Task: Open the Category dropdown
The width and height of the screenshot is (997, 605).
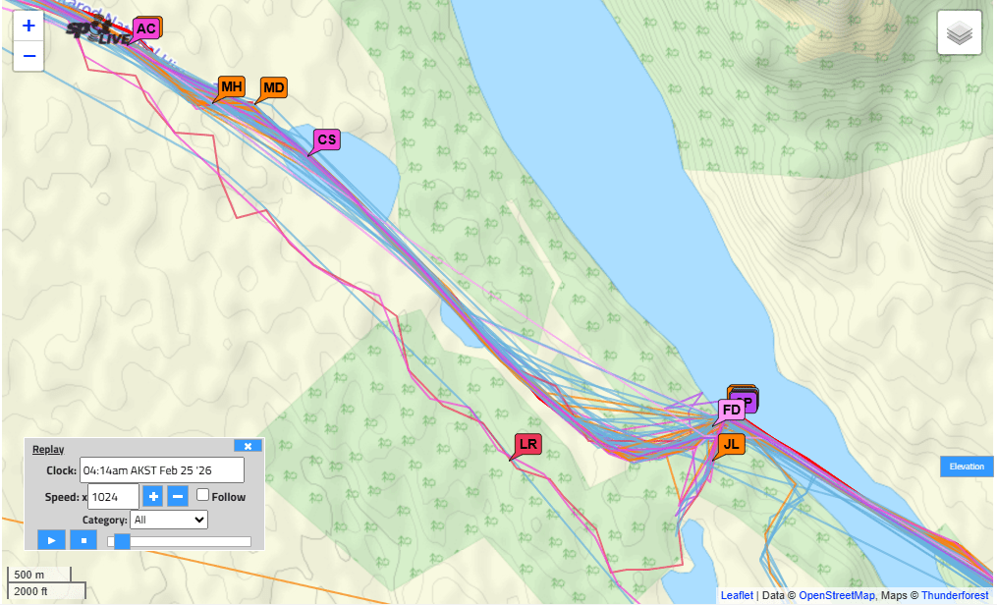Action: pos(169,520)
